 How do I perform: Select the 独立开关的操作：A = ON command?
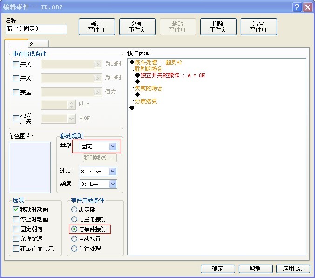click(x=170, y=75)
